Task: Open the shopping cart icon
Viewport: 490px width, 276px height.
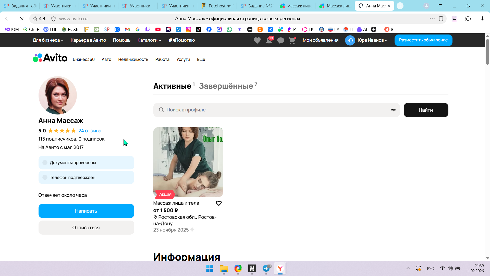Action: [x=292, y=40]
